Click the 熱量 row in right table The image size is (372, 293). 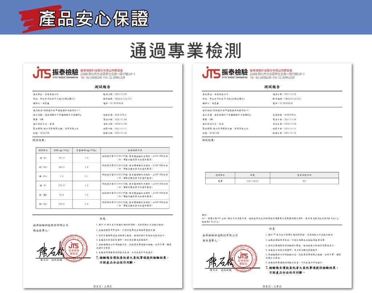coord(272,180)
